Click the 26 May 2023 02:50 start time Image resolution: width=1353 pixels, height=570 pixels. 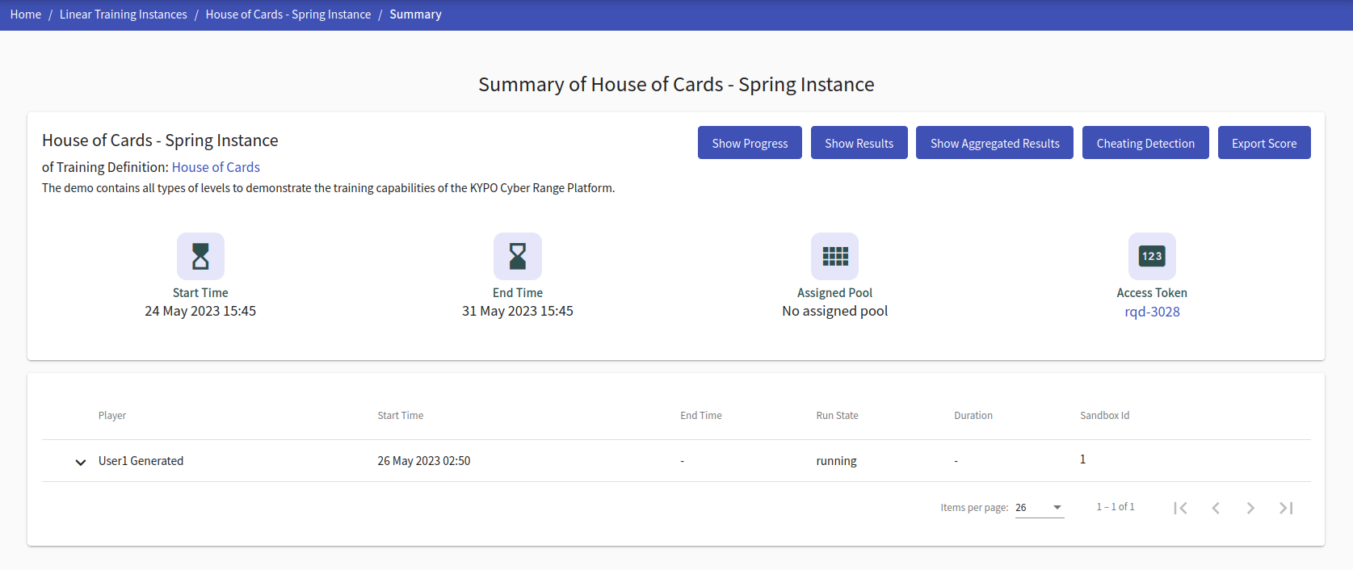click(424, 461)
